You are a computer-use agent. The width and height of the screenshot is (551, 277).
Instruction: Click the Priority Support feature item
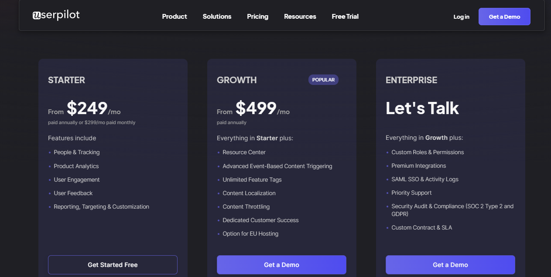coord(411,193)
